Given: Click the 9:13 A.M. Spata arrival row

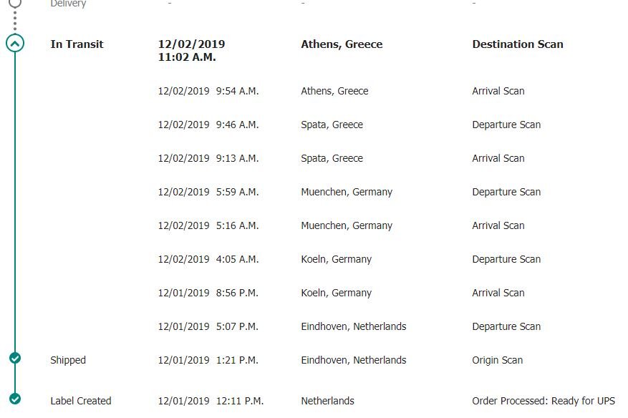Looking at the screenshot, I should (342, 158).
